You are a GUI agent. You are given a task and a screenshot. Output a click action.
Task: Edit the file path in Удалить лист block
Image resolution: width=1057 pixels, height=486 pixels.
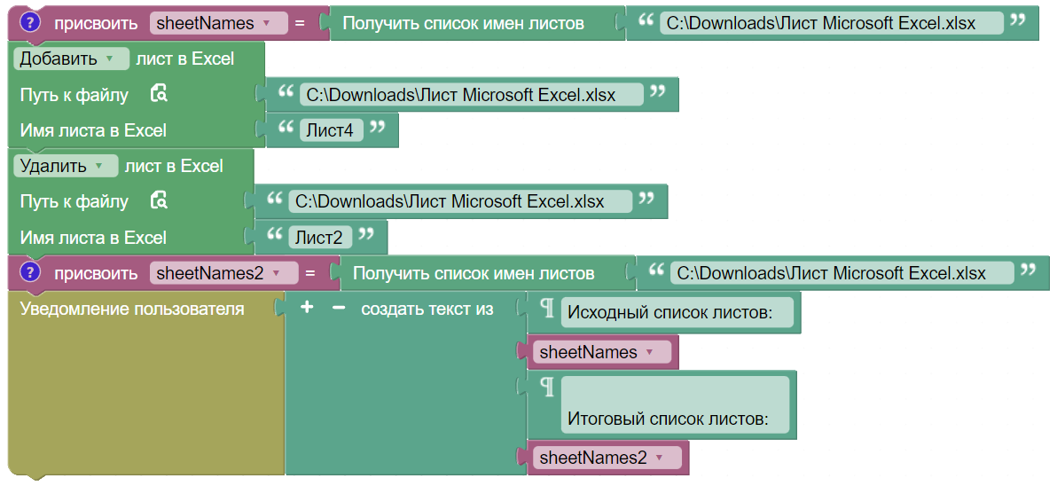click(x=459, y=200)
